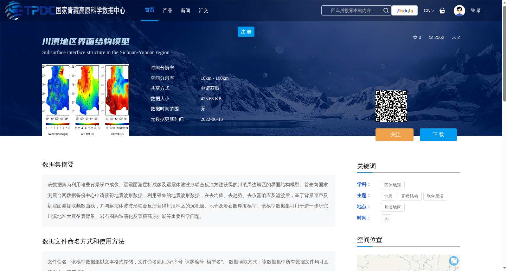Viewport: 507px width, 271px height.
Task: Open the shopping basket icon
Action: [442, 10]
